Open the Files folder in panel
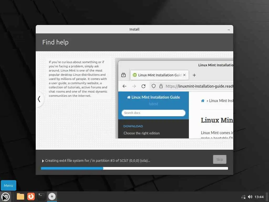Viewport: 269px width, 202px height. click(x=20, y=196)
